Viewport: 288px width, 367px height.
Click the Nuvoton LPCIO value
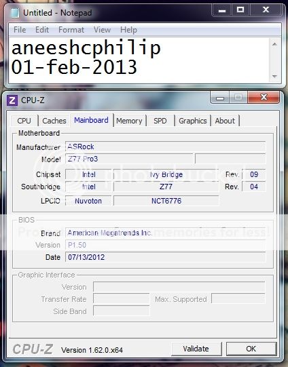point(88,201)
